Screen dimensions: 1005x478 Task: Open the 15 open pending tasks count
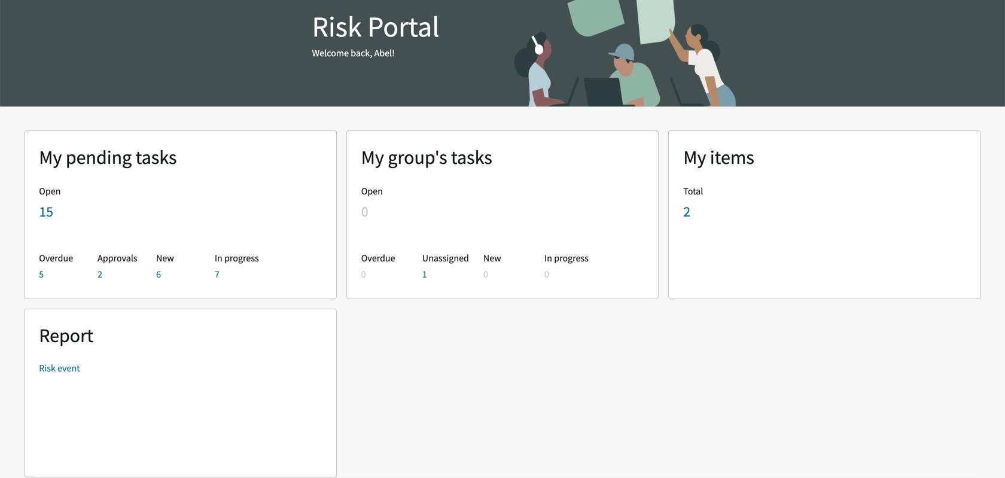46,212
